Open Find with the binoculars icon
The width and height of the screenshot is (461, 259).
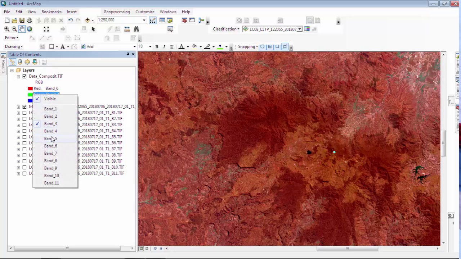tap(136, 29)
